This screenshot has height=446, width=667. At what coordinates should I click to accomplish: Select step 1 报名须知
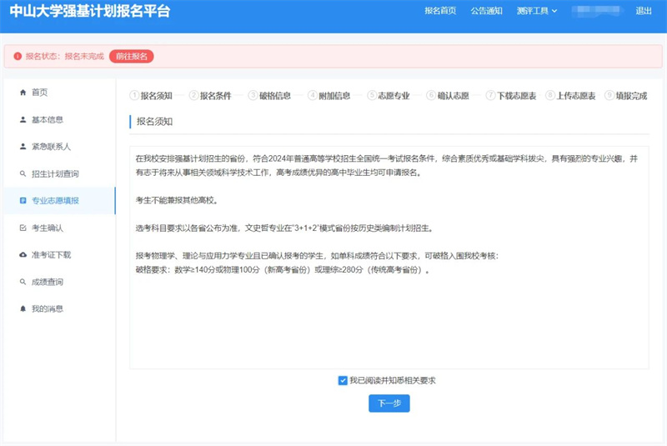coord(151,96)
